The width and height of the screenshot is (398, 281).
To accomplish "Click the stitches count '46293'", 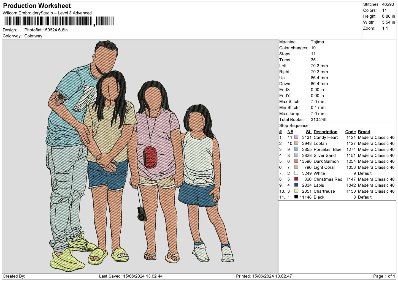I will tap(388, 4).
